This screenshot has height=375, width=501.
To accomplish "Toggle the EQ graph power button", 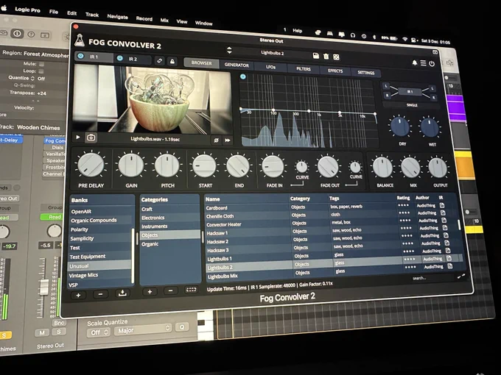I will (243, 76).
